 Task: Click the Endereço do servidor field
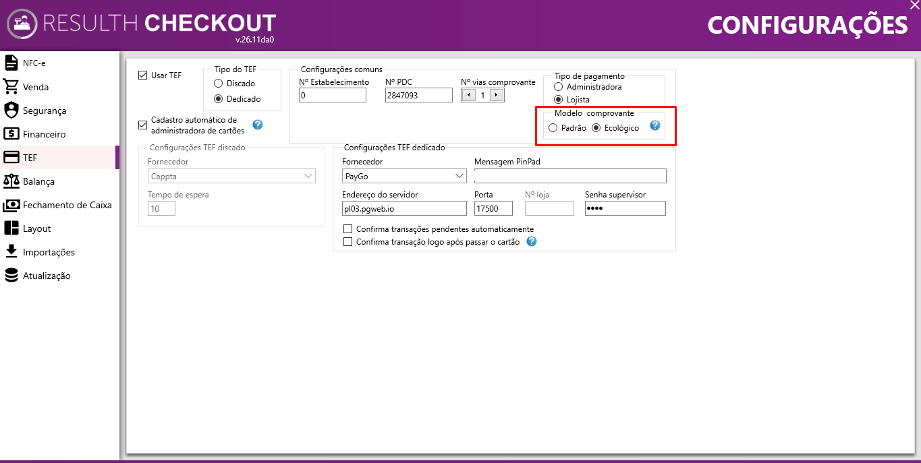coord(404,208)
